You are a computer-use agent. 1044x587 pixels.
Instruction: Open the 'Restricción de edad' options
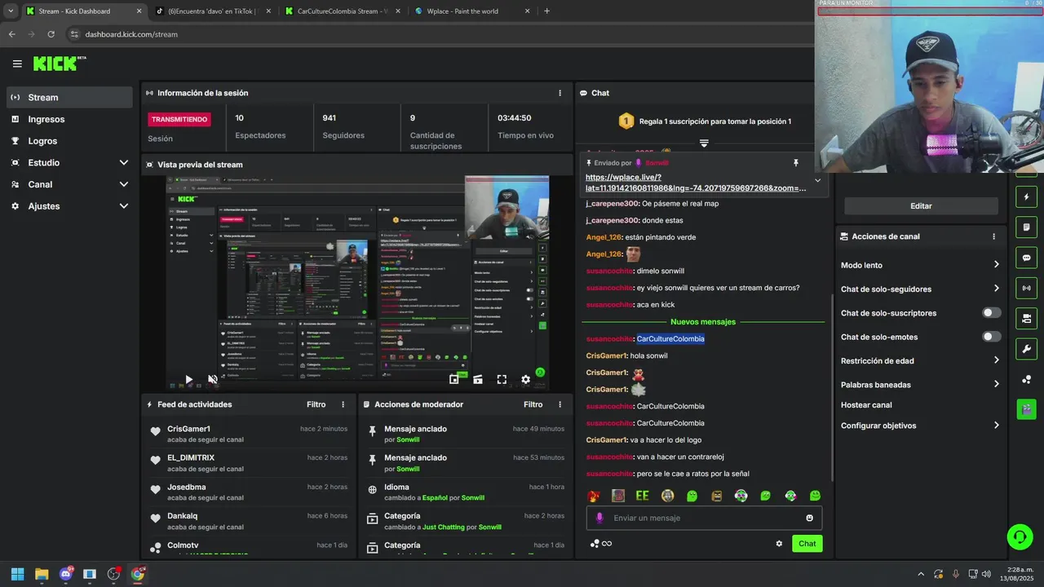920,360
